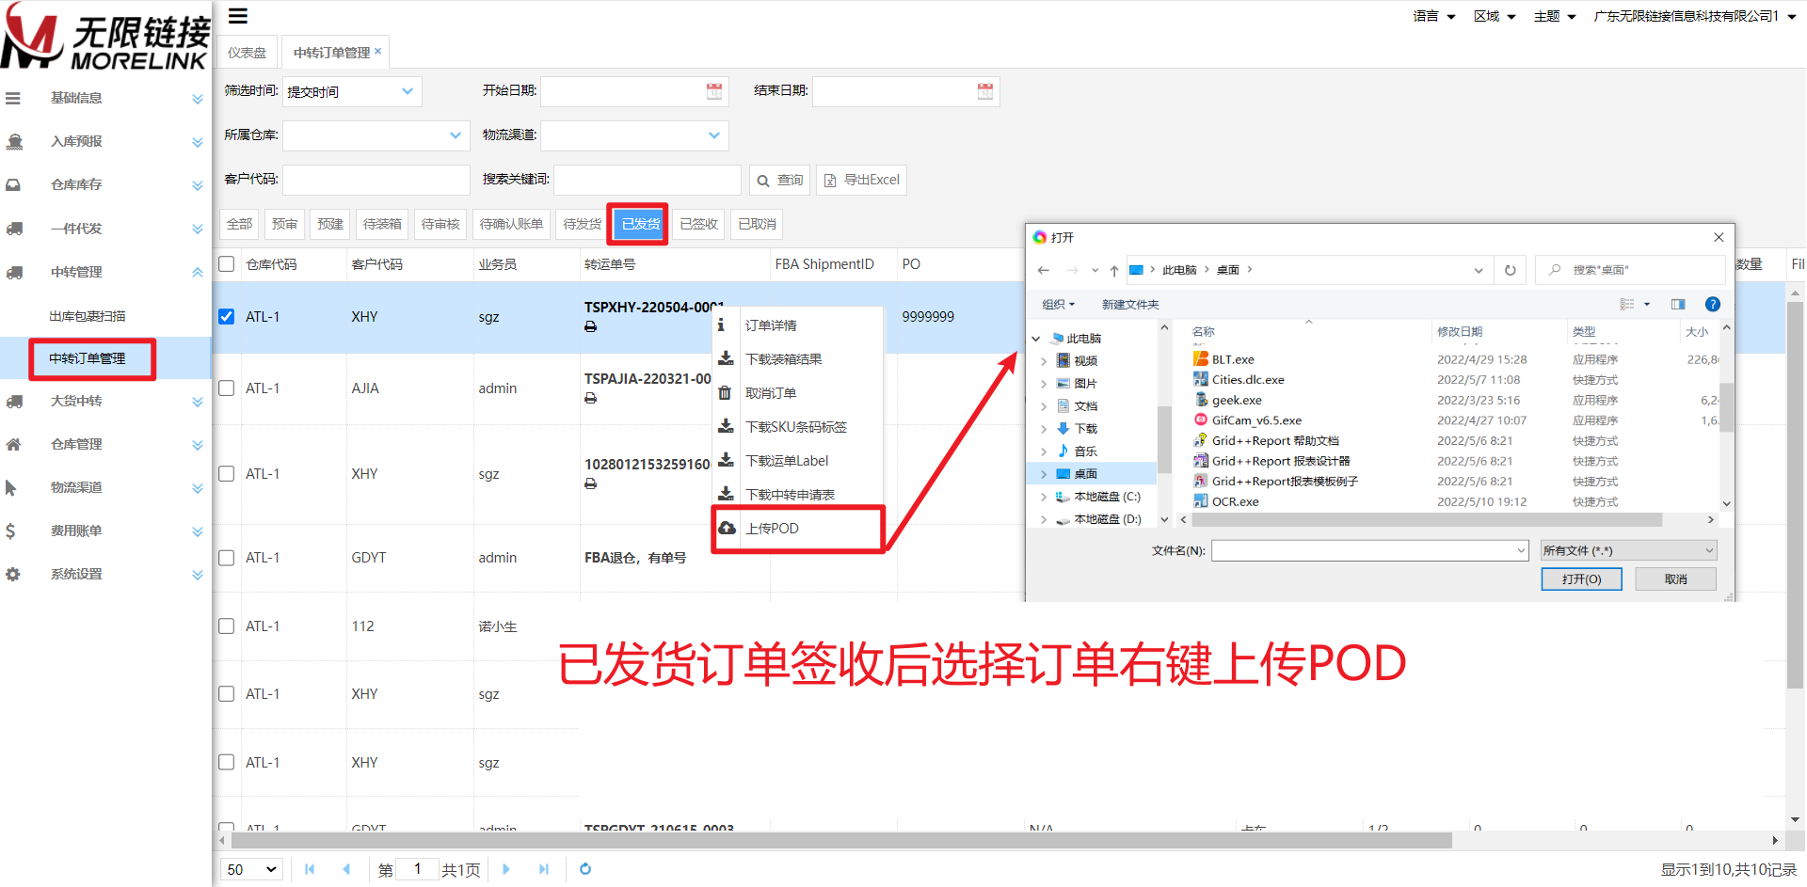Toggle the hamburger menu icon at top
Image resolution: width=1807 pixels, height=887 pixels.
(238, 16)
